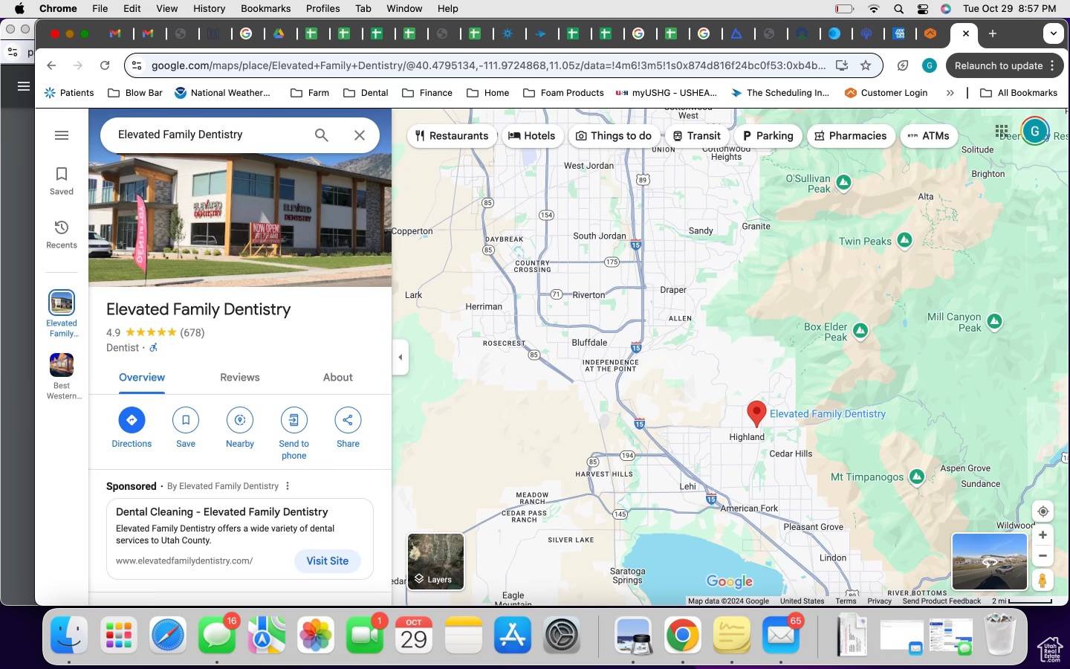The height and width of the screenshot is (669, 1070).
Task: Open Chrome tab search dropdown
Action: (x=1053, y=33)
